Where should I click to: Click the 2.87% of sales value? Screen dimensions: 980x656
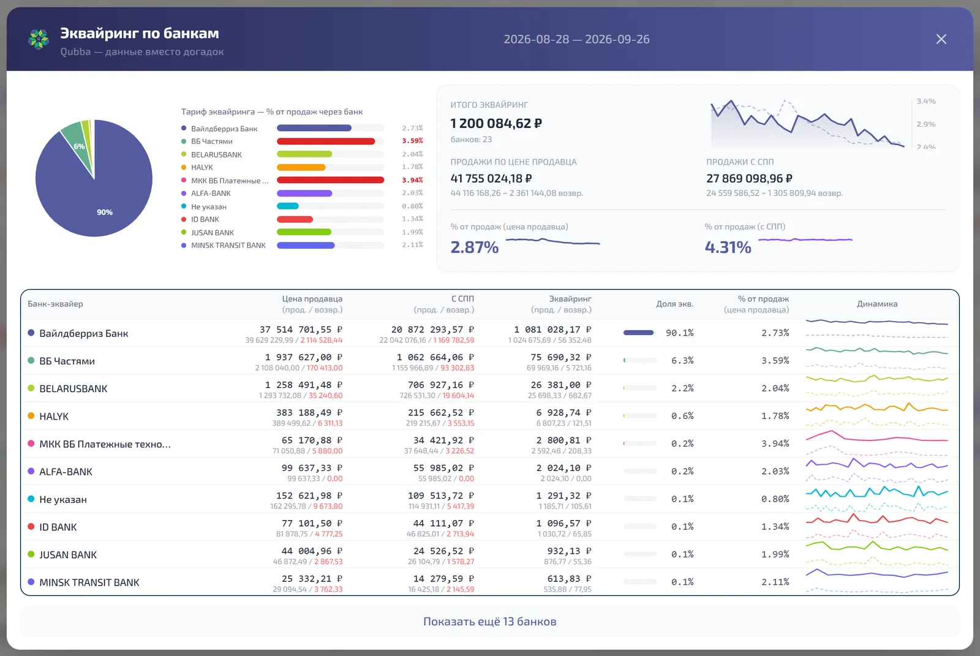[x=475, y=247]
